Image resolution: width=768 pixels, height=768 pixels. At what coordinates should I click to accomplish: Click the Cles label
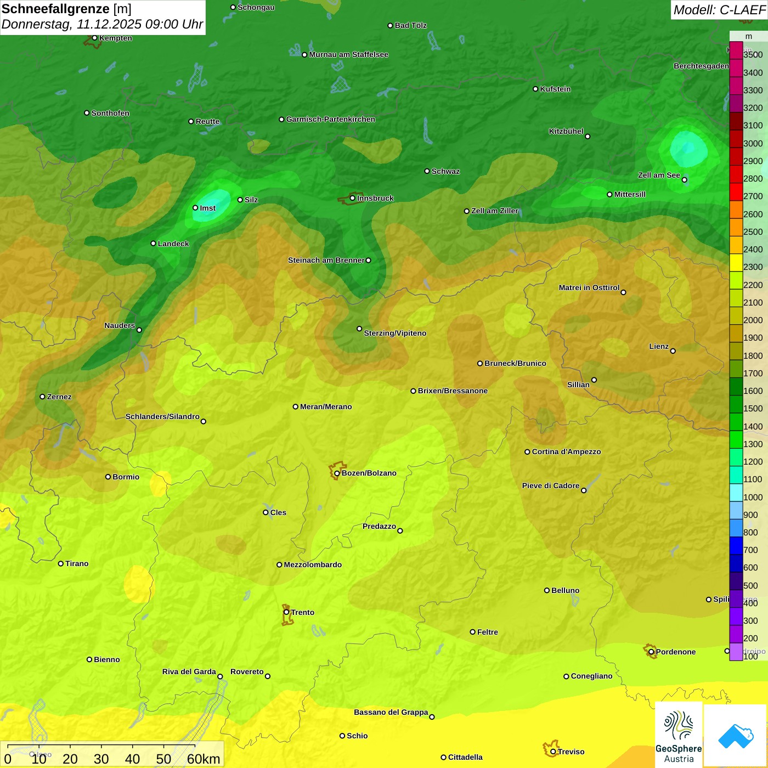(x=278, y=512)
